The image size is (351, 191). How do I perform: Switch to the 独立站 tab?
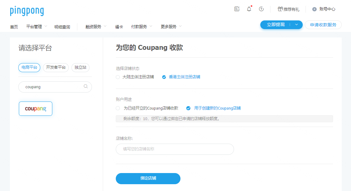point(80,67)
